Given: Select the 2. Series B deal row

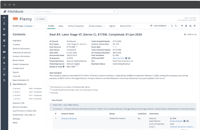Looking at the screenshot, I should tap(27, 95).
